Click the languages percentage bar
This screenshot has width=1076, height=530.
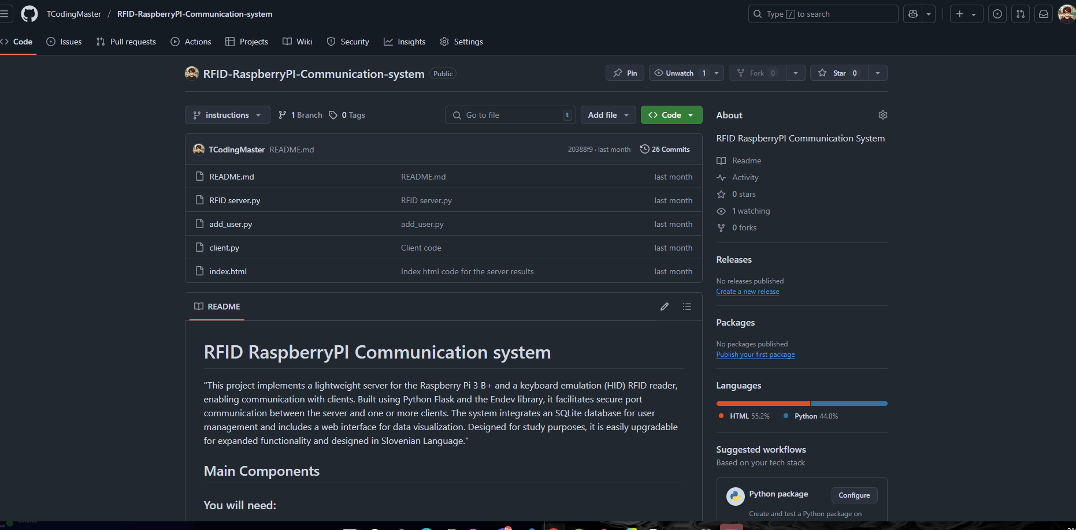[x=801, y=404]
